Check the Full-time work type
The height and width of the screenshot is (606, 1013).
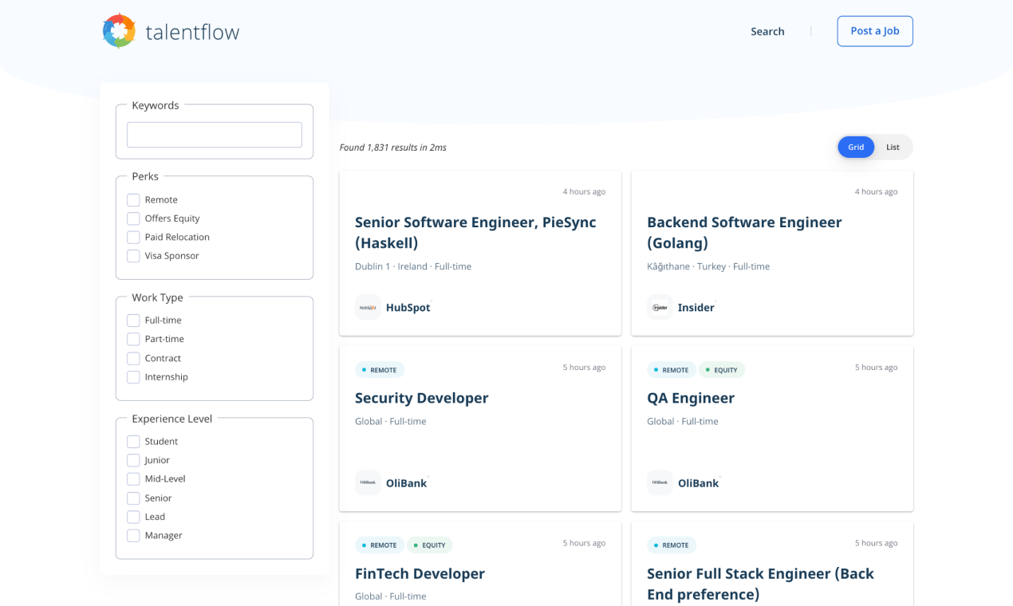tap(133, 320)
